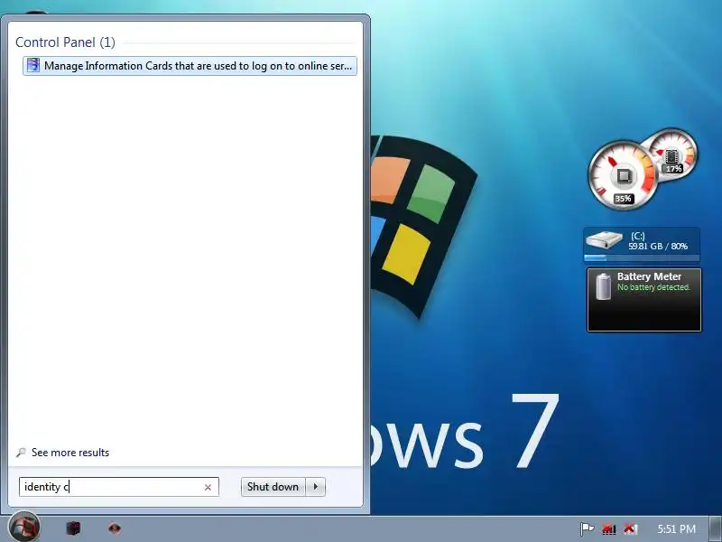Viewport: 722px width, 542px height.
Task: Click the C: drive usage progress bar
Action: 642,257
